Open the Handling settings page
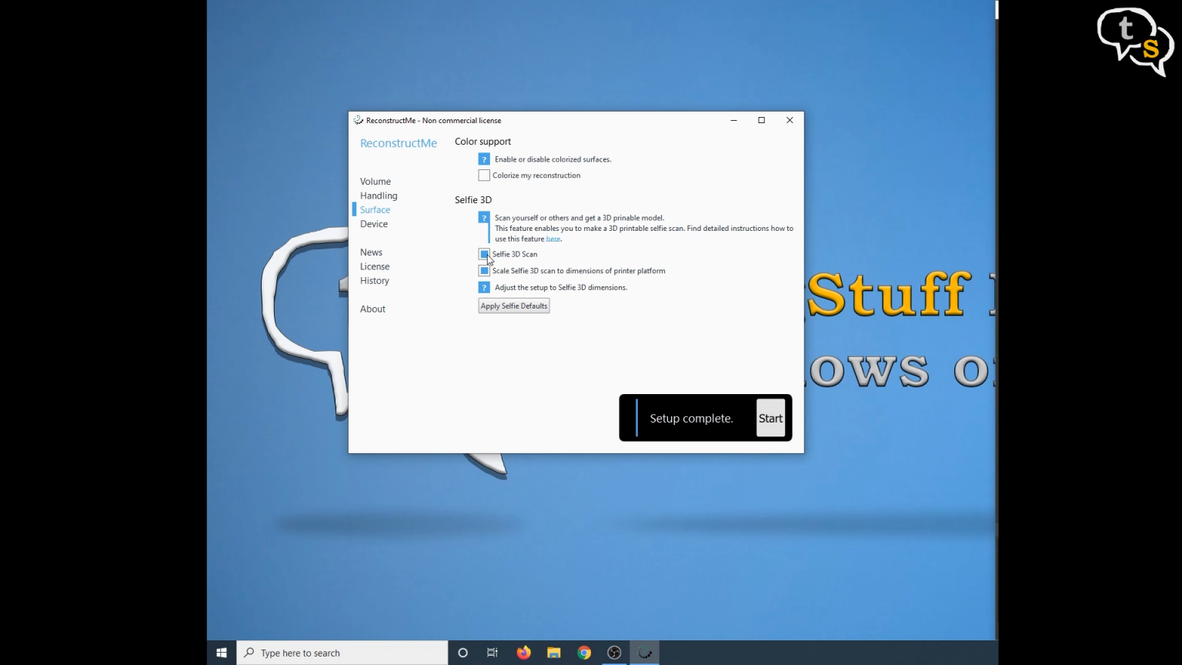1182x665 pixels. 379,195
